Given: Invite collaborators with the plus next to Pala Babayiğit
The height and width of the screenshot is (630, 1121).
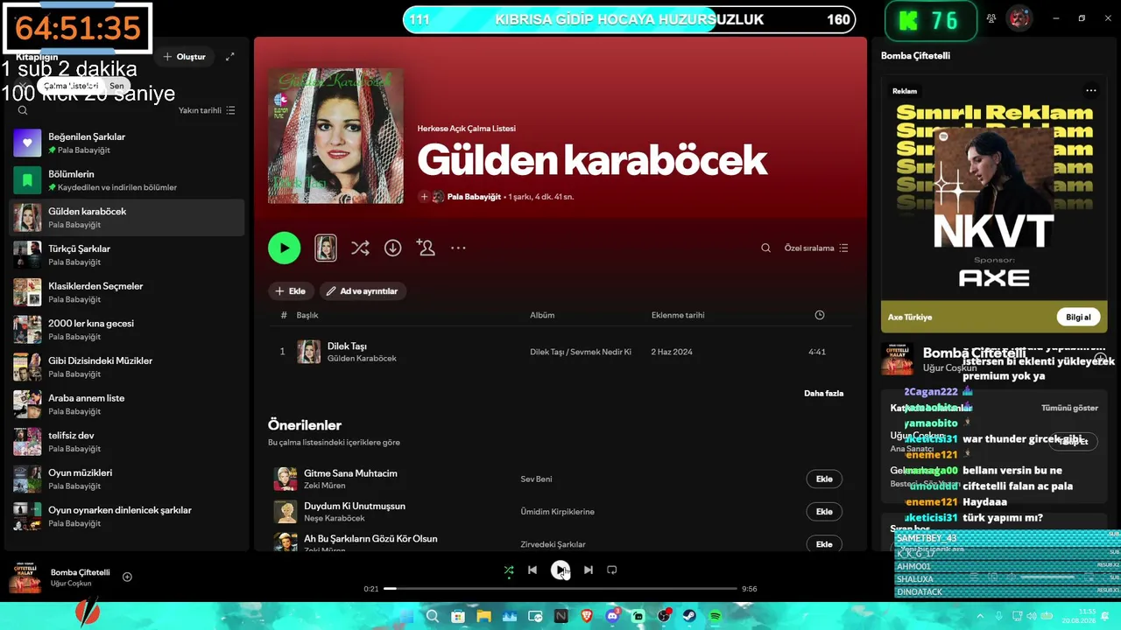Looking at the screenshot, I should coord(424,197).
